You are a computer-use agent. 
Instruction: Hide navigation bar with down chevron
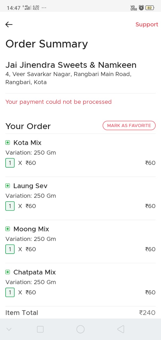pyautogui.click(x=9, y=329)
